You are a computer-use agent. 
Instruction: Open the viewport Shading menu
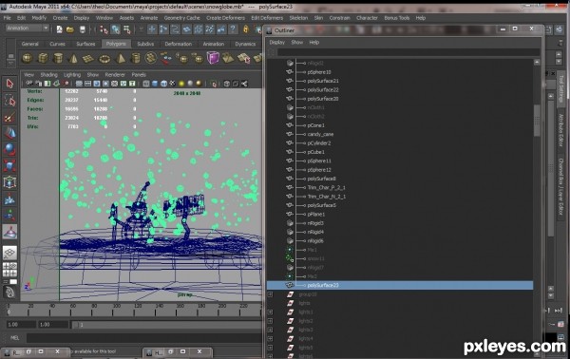click(x=49, y=75)
